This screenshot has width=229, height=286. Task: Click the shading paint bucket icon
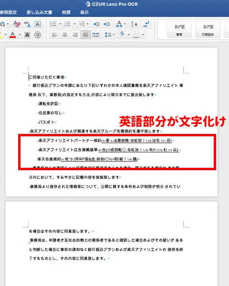click(x=122, y=34)
